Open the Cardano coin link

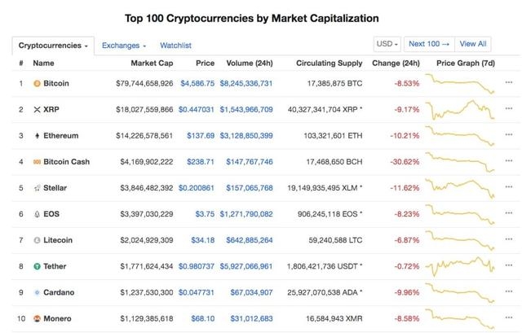point(61,292)
